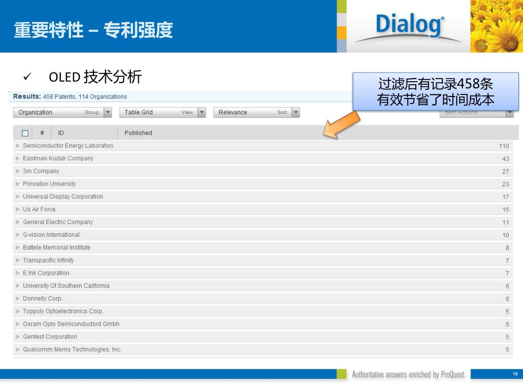Click the ID column header

pos(61,133)
